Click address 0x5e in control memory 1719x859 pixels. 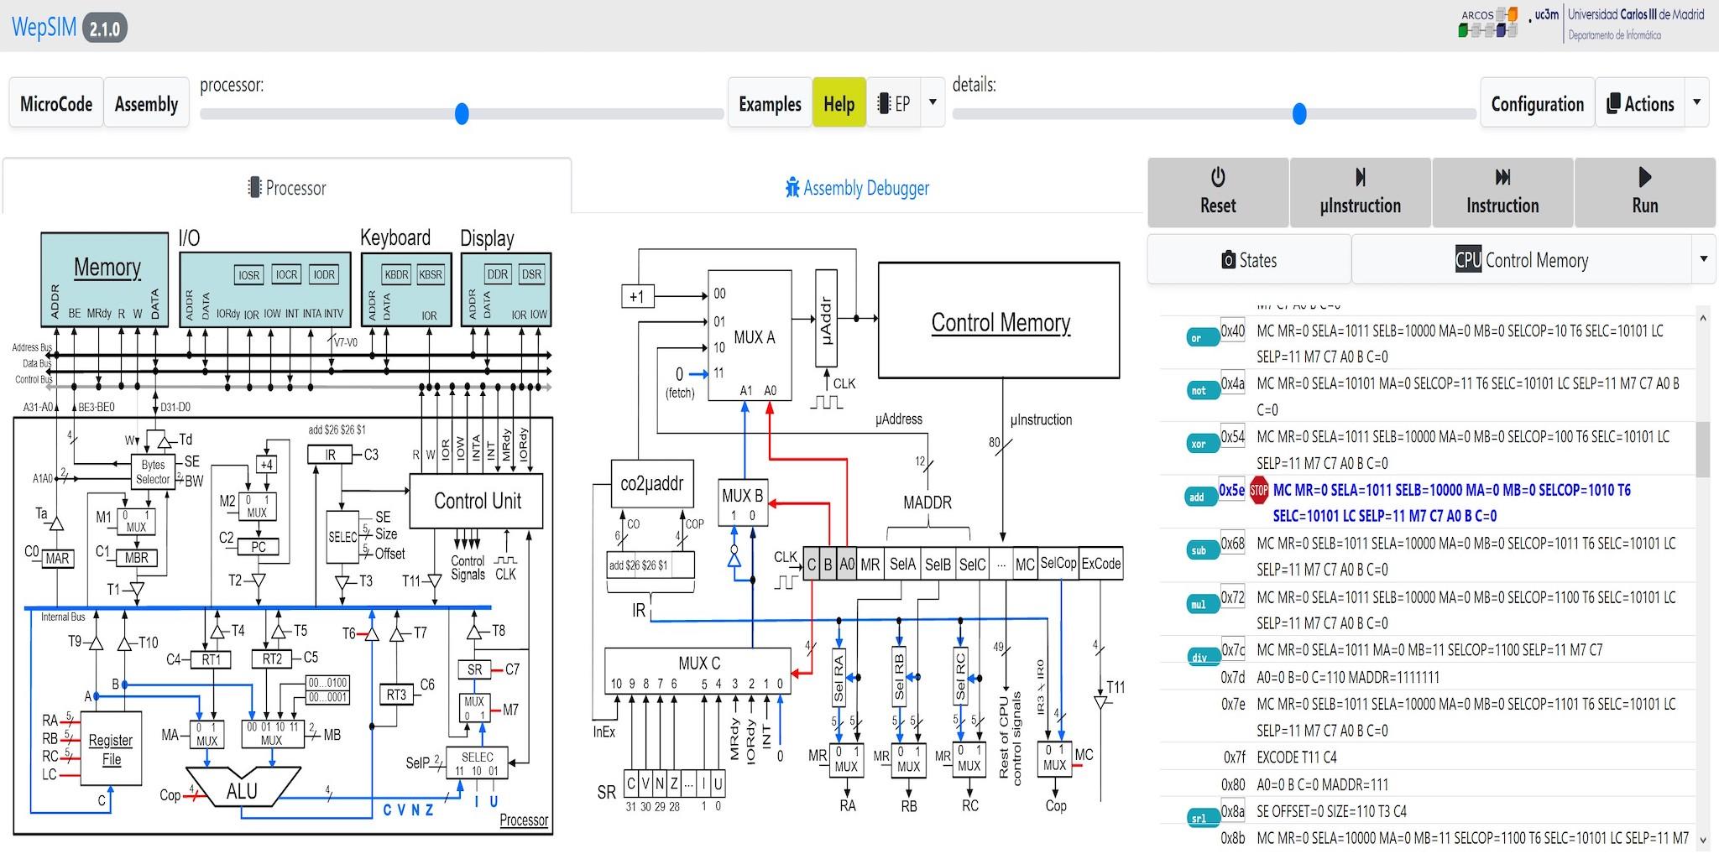1232,490
